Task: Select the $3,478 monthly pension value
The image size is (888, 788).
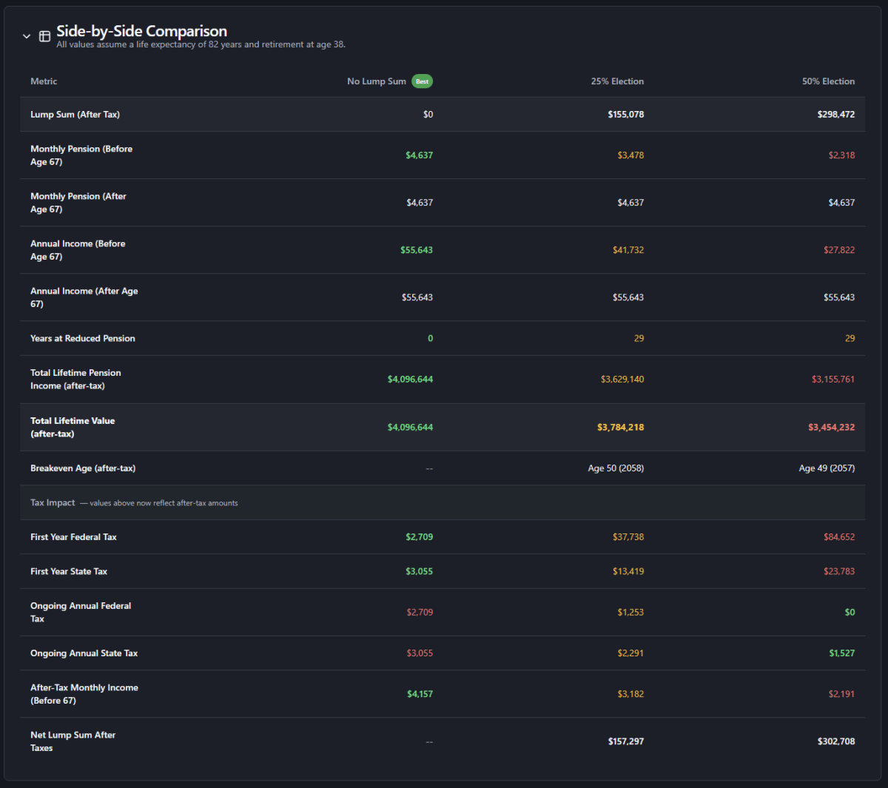Action: (x=630, y=155)
